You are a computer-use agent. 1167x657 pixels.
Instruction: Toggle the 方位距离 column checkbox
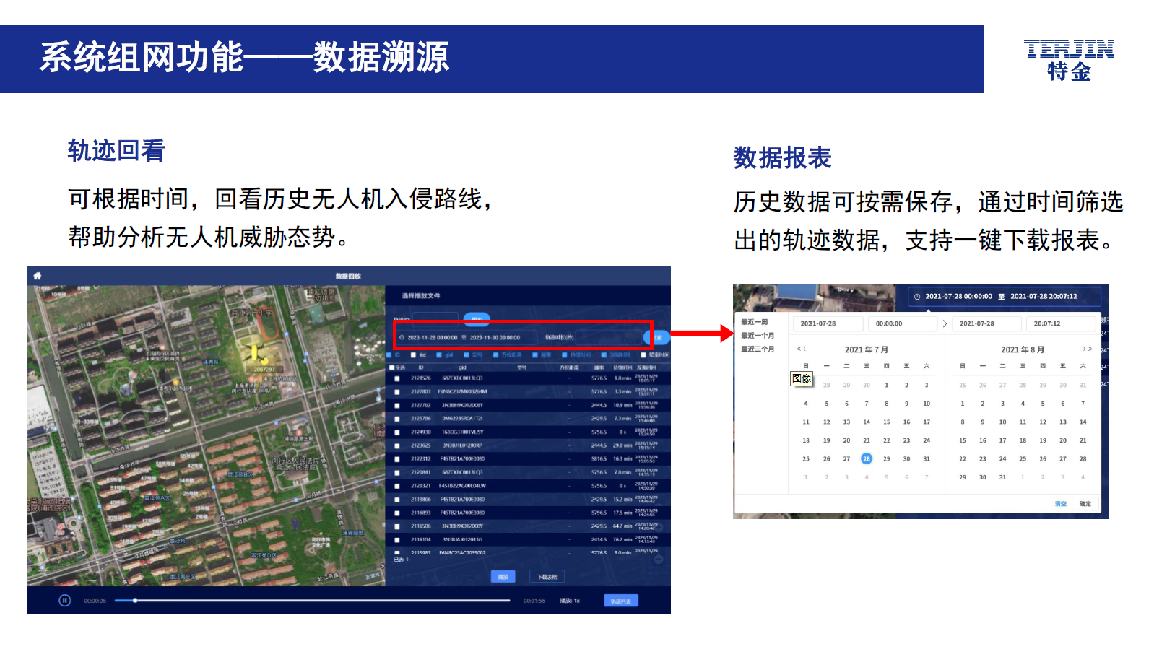pyautogui.click(x=496, y=354)
